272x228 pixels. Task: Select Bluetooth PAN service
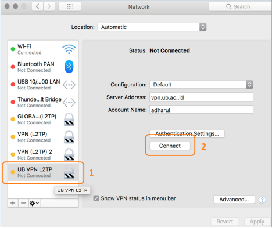(x=43, y=67)
